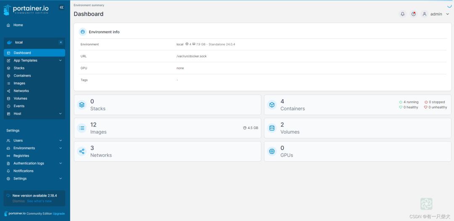Open Registries in the sidebar

click(21, 156)
